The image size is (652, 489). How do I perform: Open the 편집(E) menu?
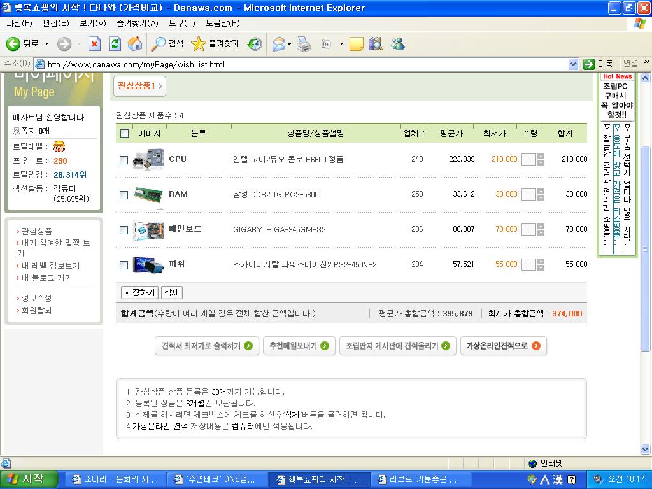[x=56, y=24]
